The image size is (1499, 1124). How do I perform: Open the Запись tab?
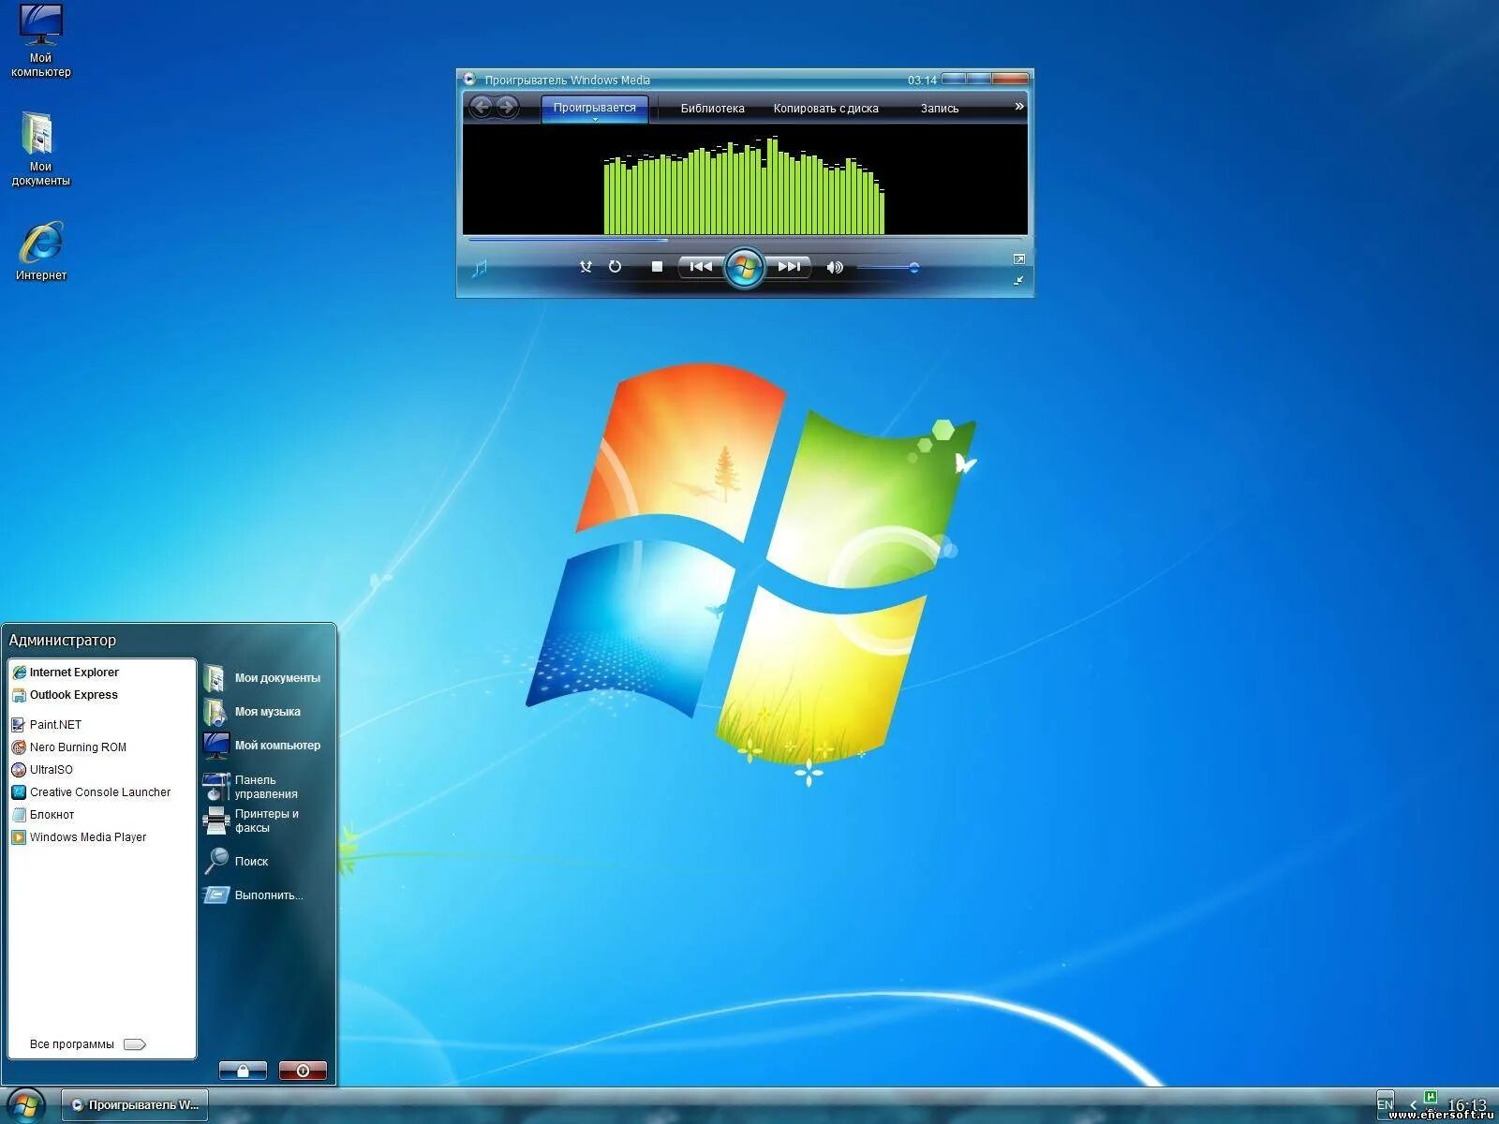point(940,109)
